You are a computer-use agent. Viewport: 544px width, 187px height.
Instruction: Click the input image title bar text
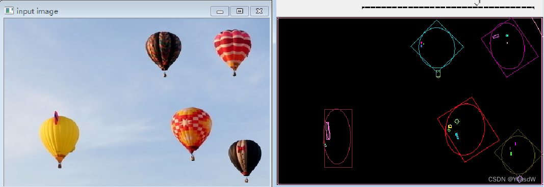click(37, 11)
